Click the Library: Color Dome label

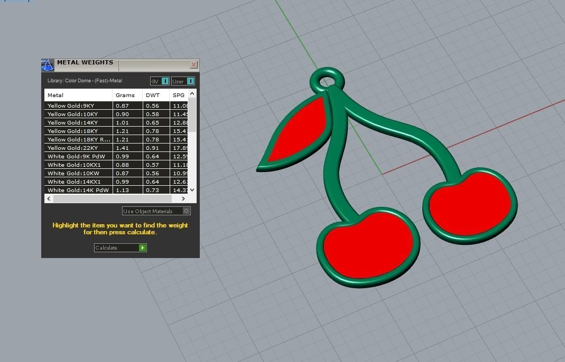point(85,81)
